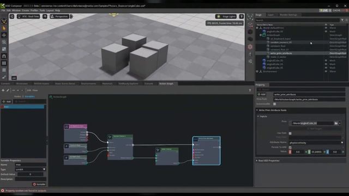Switch to the Environments tab
Viewport: 349px width, 196px height.
pos(88,84)
